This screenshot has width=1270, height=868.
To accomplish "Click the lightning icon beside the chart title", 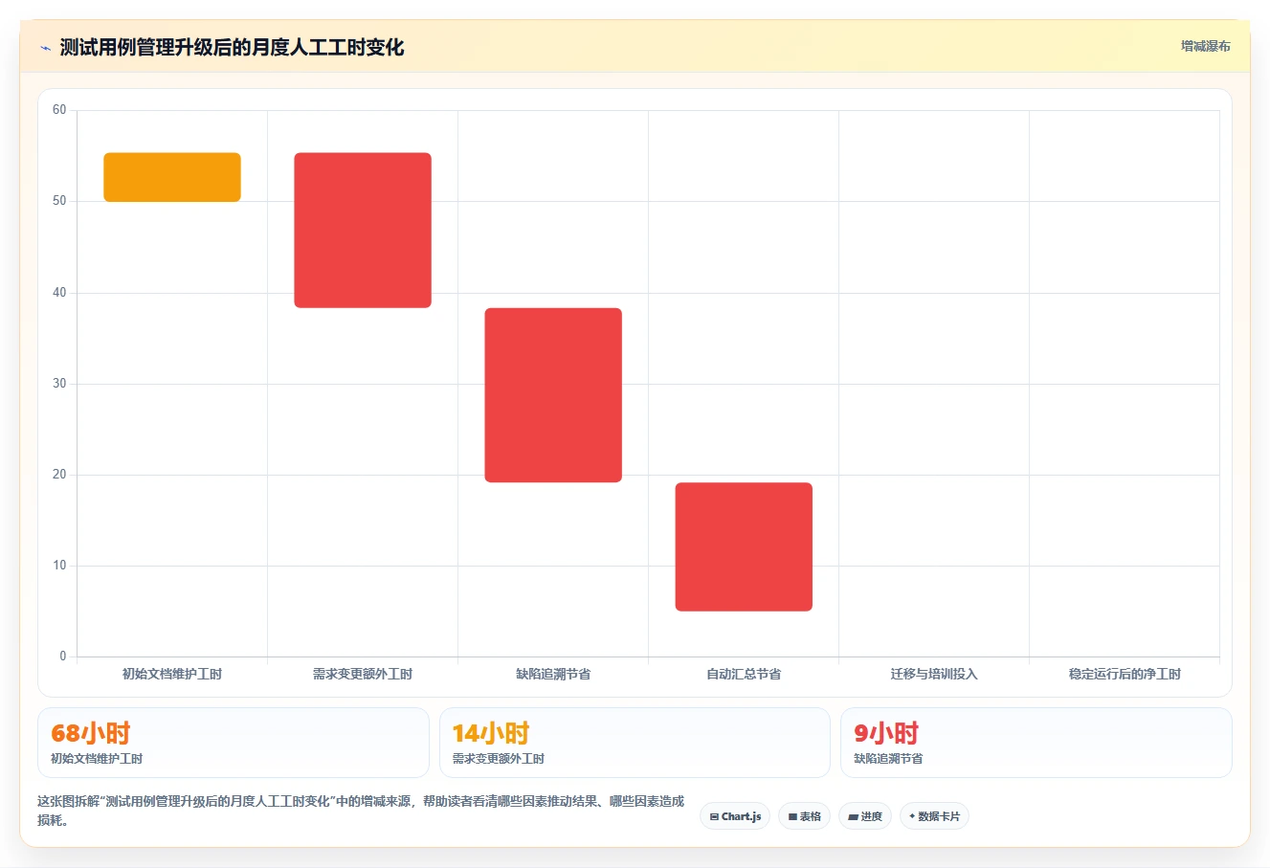I will [x=45, y=48].
